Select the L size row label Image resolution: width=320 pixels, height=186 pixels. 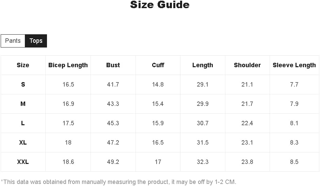pos(23,123)
